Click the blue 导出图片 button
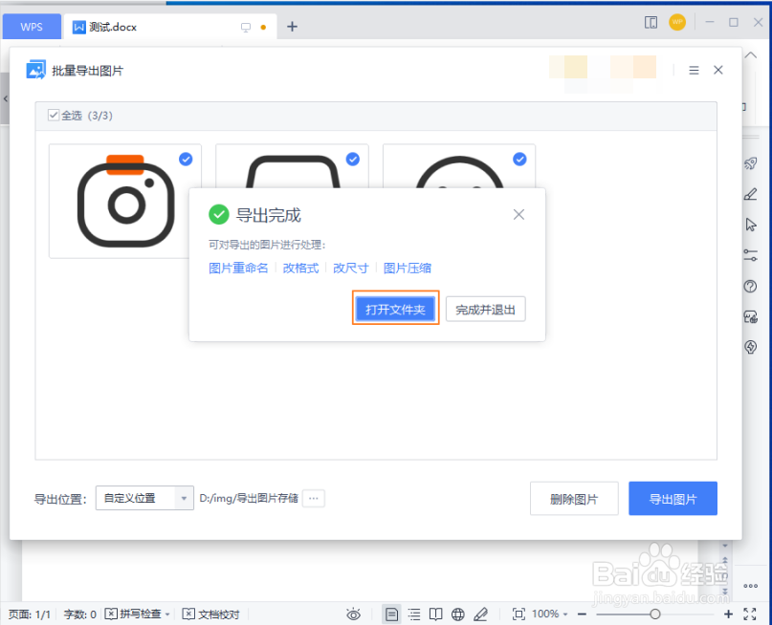 click(x=673, y=499)
